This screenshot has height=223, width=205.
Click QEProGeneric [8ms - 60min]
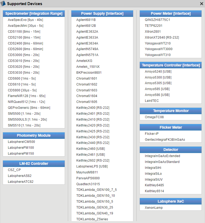29,108
